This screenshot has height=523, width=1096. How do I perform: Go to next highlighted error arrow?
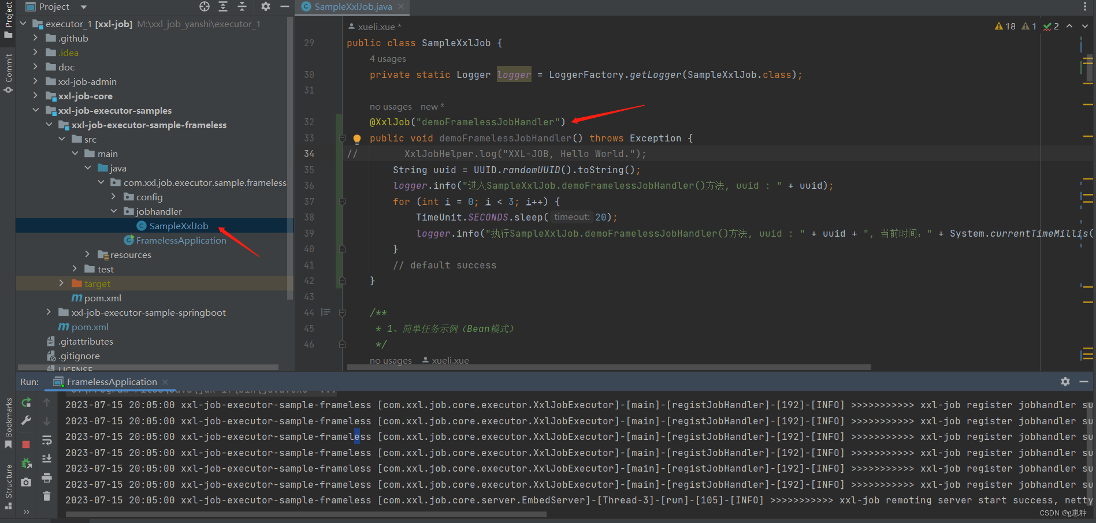(x=1085, y=26)
